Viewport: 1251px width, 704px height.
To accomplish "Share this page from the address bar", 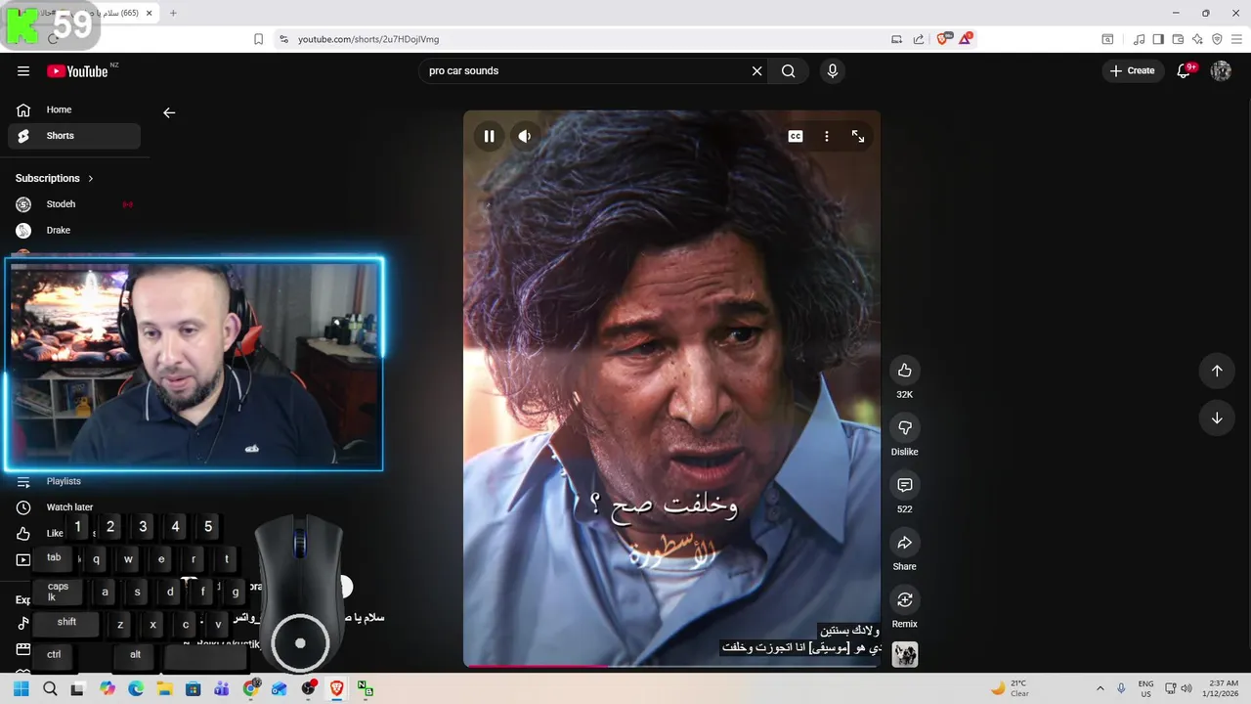I will pyautogui.click(x=919, y=39).
